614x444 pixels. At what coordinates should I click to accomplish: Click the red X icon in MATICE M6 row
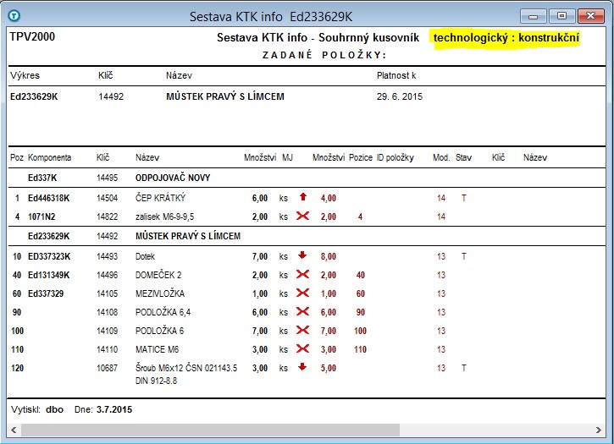click(302, 349)
